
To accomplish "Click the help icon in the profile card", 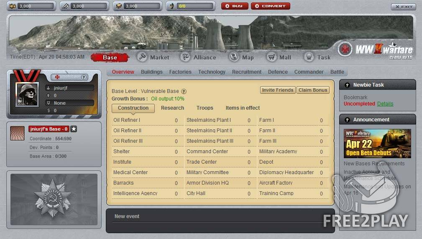I will (84, 77).
